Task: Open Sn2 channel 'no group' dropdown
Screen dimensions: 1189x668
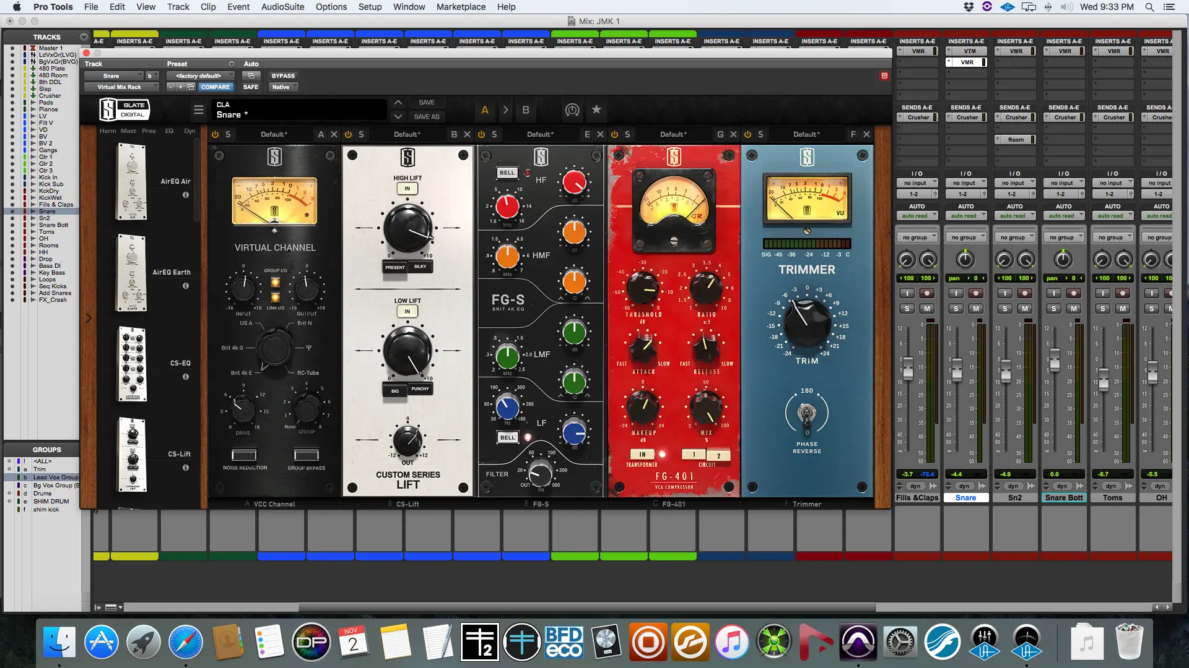Action: 1015,238
